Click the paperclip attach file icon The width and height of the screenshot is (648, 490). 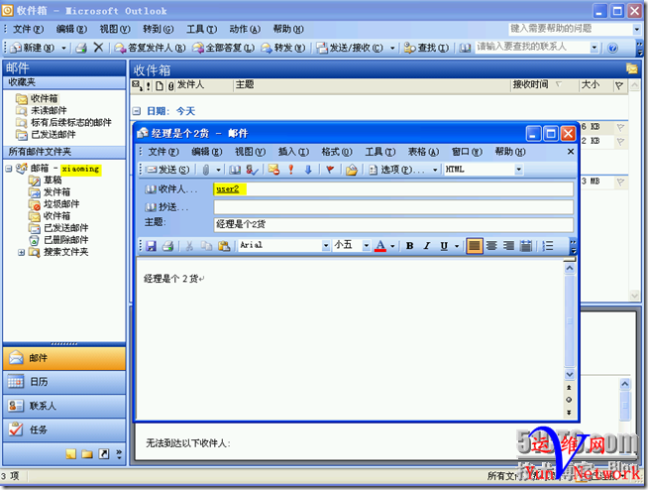coord(206,170)
